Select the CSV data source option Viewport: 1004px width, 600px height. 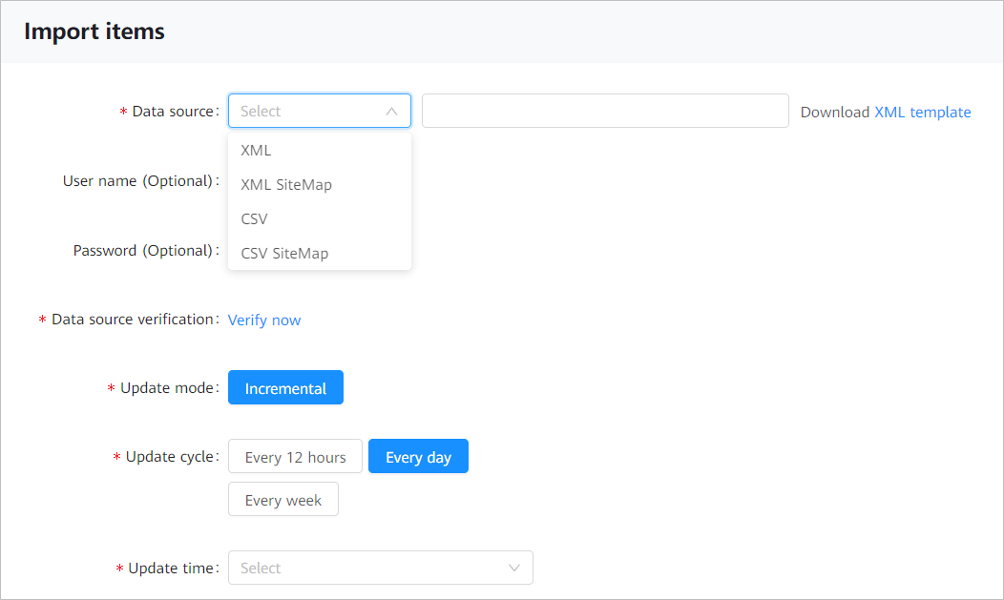click(x=254, y=219)
